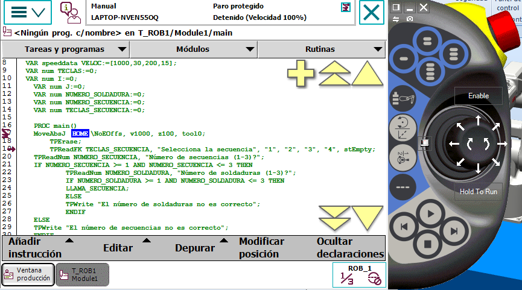
Task: Push the joystick up-right diagonal arrow
Action: (x=495, y=127)
